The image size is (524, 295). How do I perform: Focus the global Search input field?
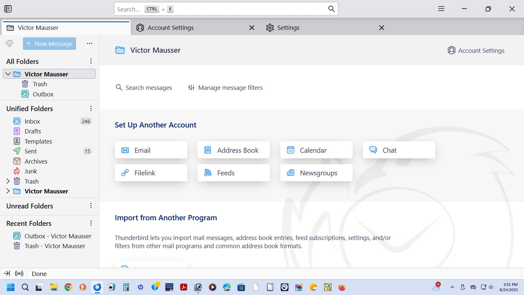tap(226, 9)
